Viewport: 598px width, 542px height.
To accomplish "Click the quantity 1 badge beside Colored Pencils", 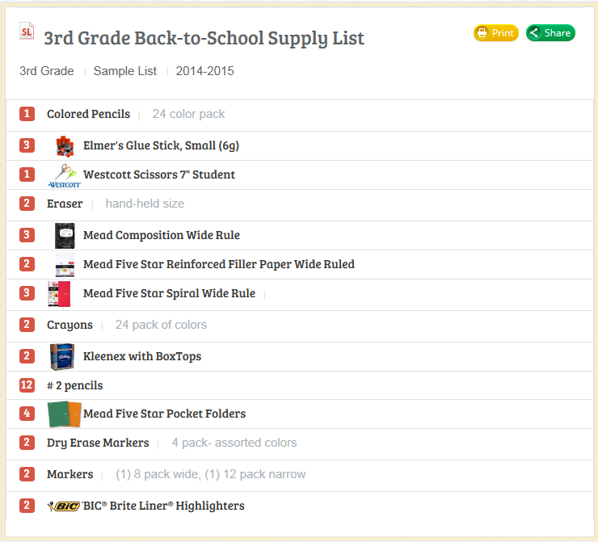I will [x=27, y=114].
